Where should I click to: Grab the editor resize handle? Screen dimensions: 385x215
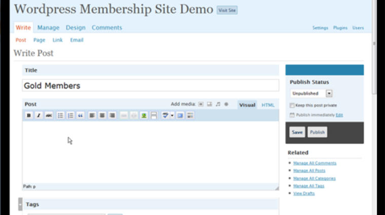click(x=277, y=188)
